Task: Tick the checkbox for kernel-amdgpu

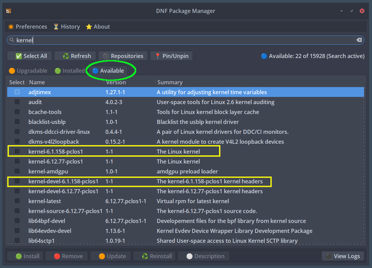Action: pos(17,171)
